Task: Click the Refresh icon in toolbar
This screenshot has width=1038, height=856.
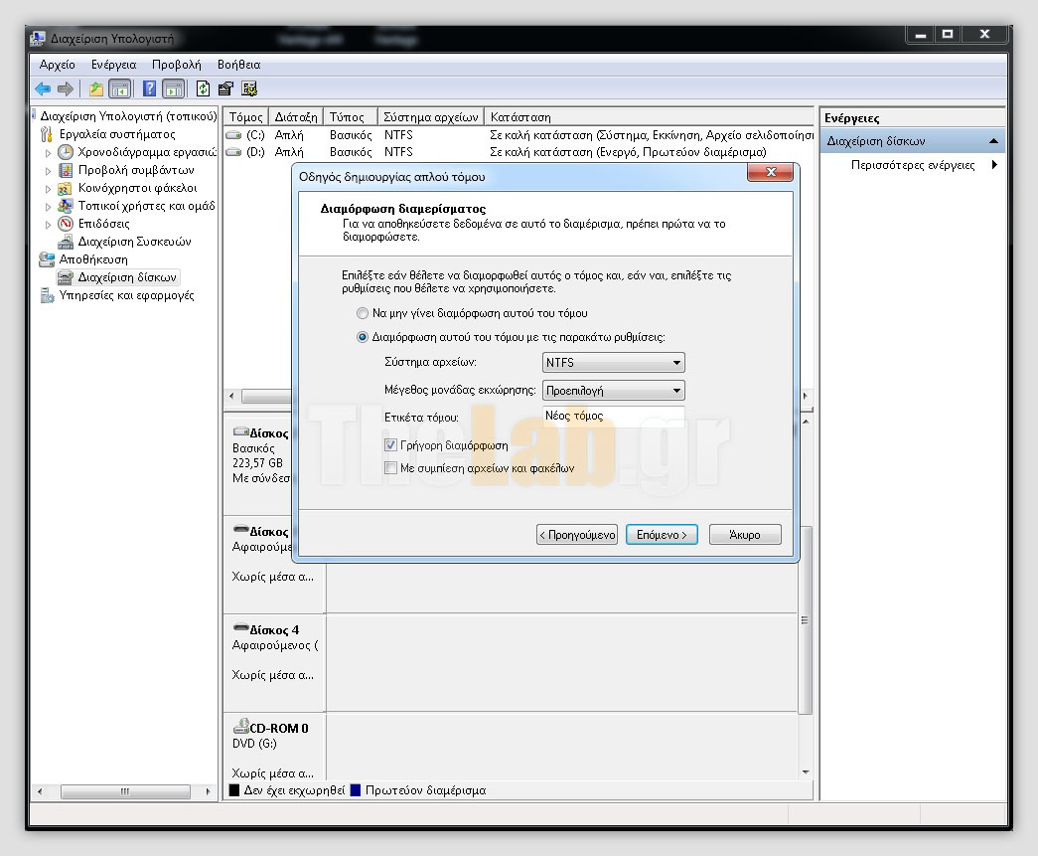Action: tap(203, 89)
